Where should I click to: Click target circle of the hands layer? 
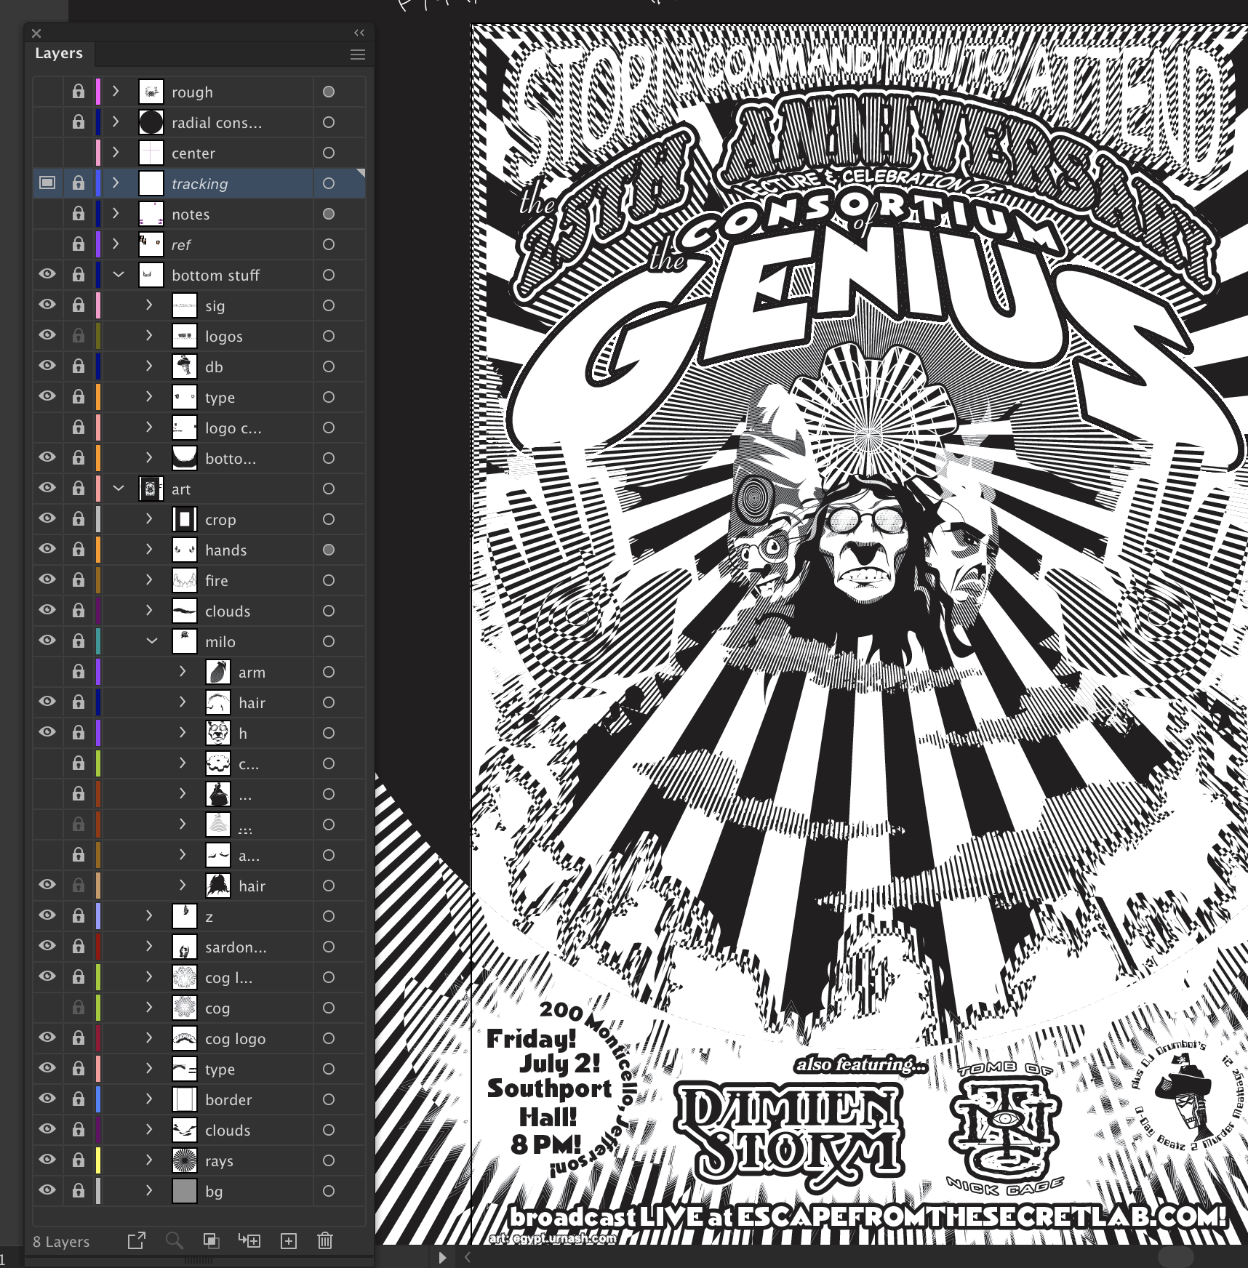[x=329, y=550]
